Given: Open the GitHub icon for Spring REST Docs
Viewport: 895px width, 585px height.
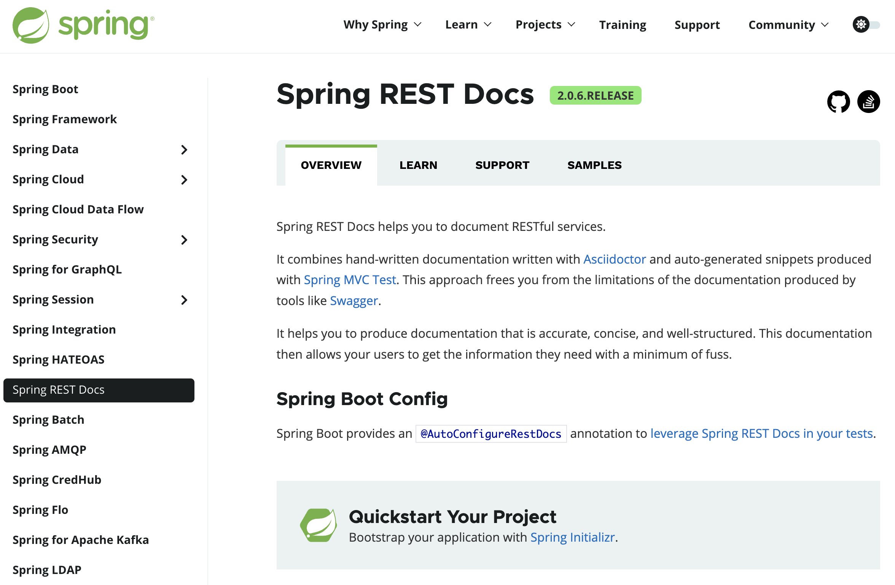Looking at the screenshot, I should coord(838,102).
